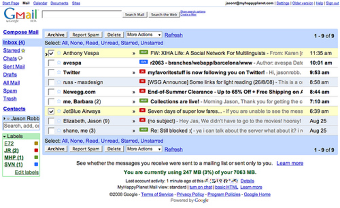Go to the Calendar tab

(x=40, y=3)
